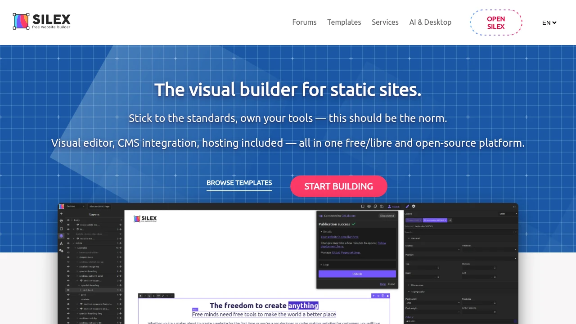The height and width of the screenshot is (324, 576).
Task: Expand the Logs section in publish dialog
Action: [325, 265]
